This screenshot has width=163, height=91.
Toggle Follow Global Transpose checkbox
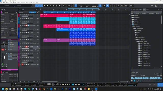click(16, 33)
